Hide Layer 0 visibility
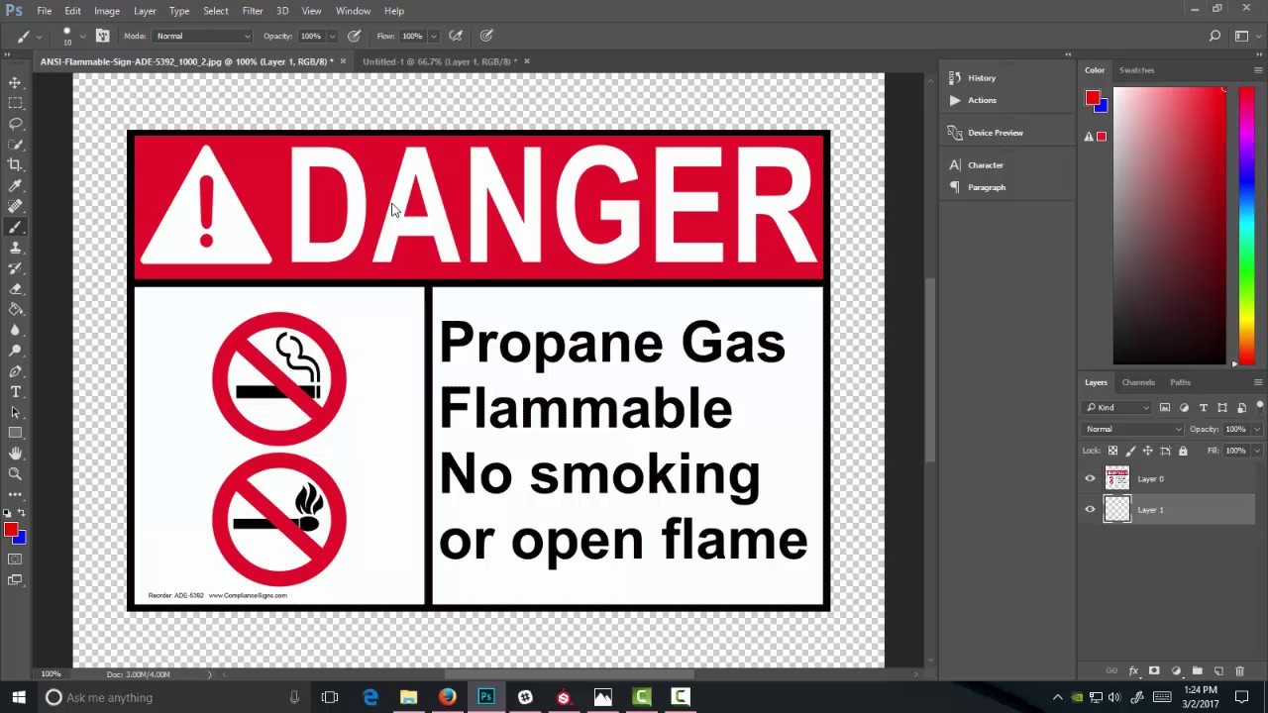 coord(1090,478)
